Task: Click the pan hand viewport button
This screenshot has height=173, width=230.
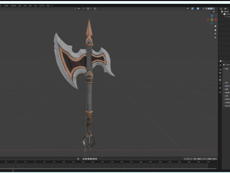Action: [x=215, y=30]
